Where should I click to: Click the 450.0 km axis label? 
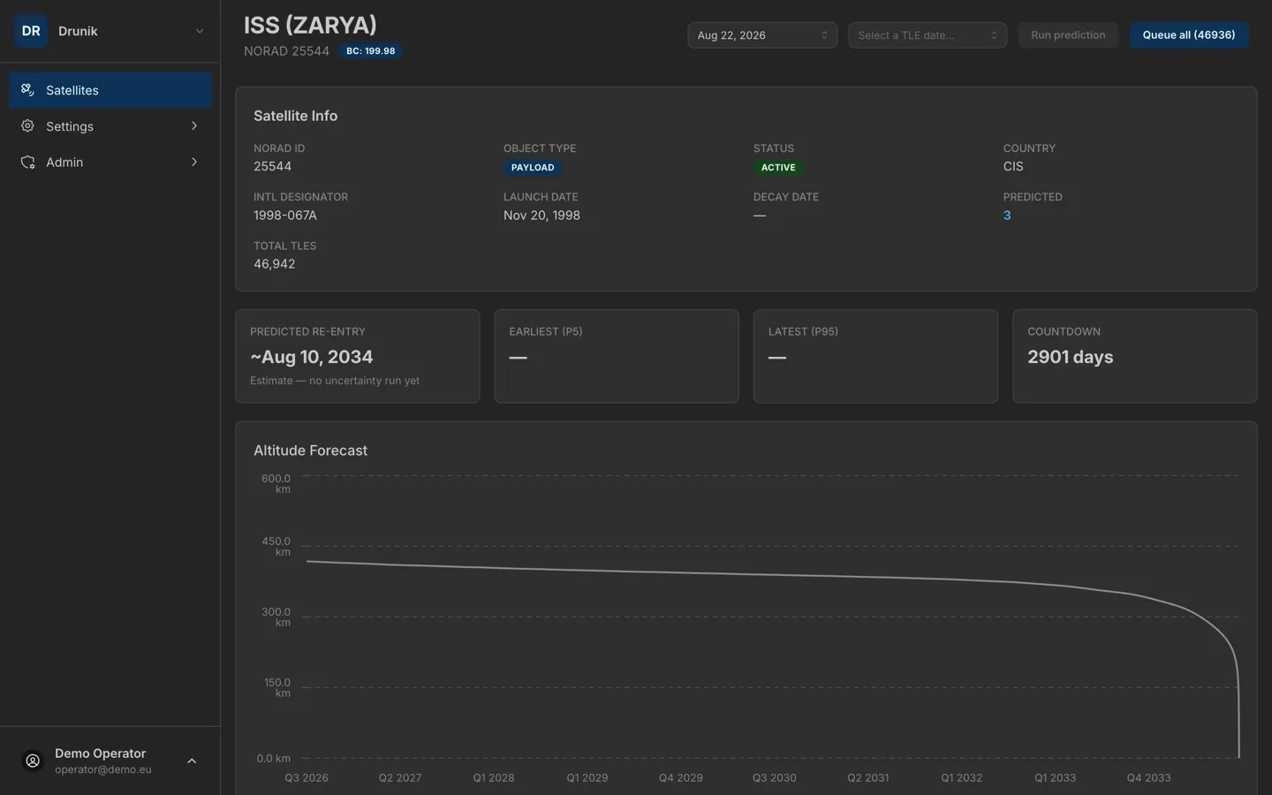click(276, 547)
